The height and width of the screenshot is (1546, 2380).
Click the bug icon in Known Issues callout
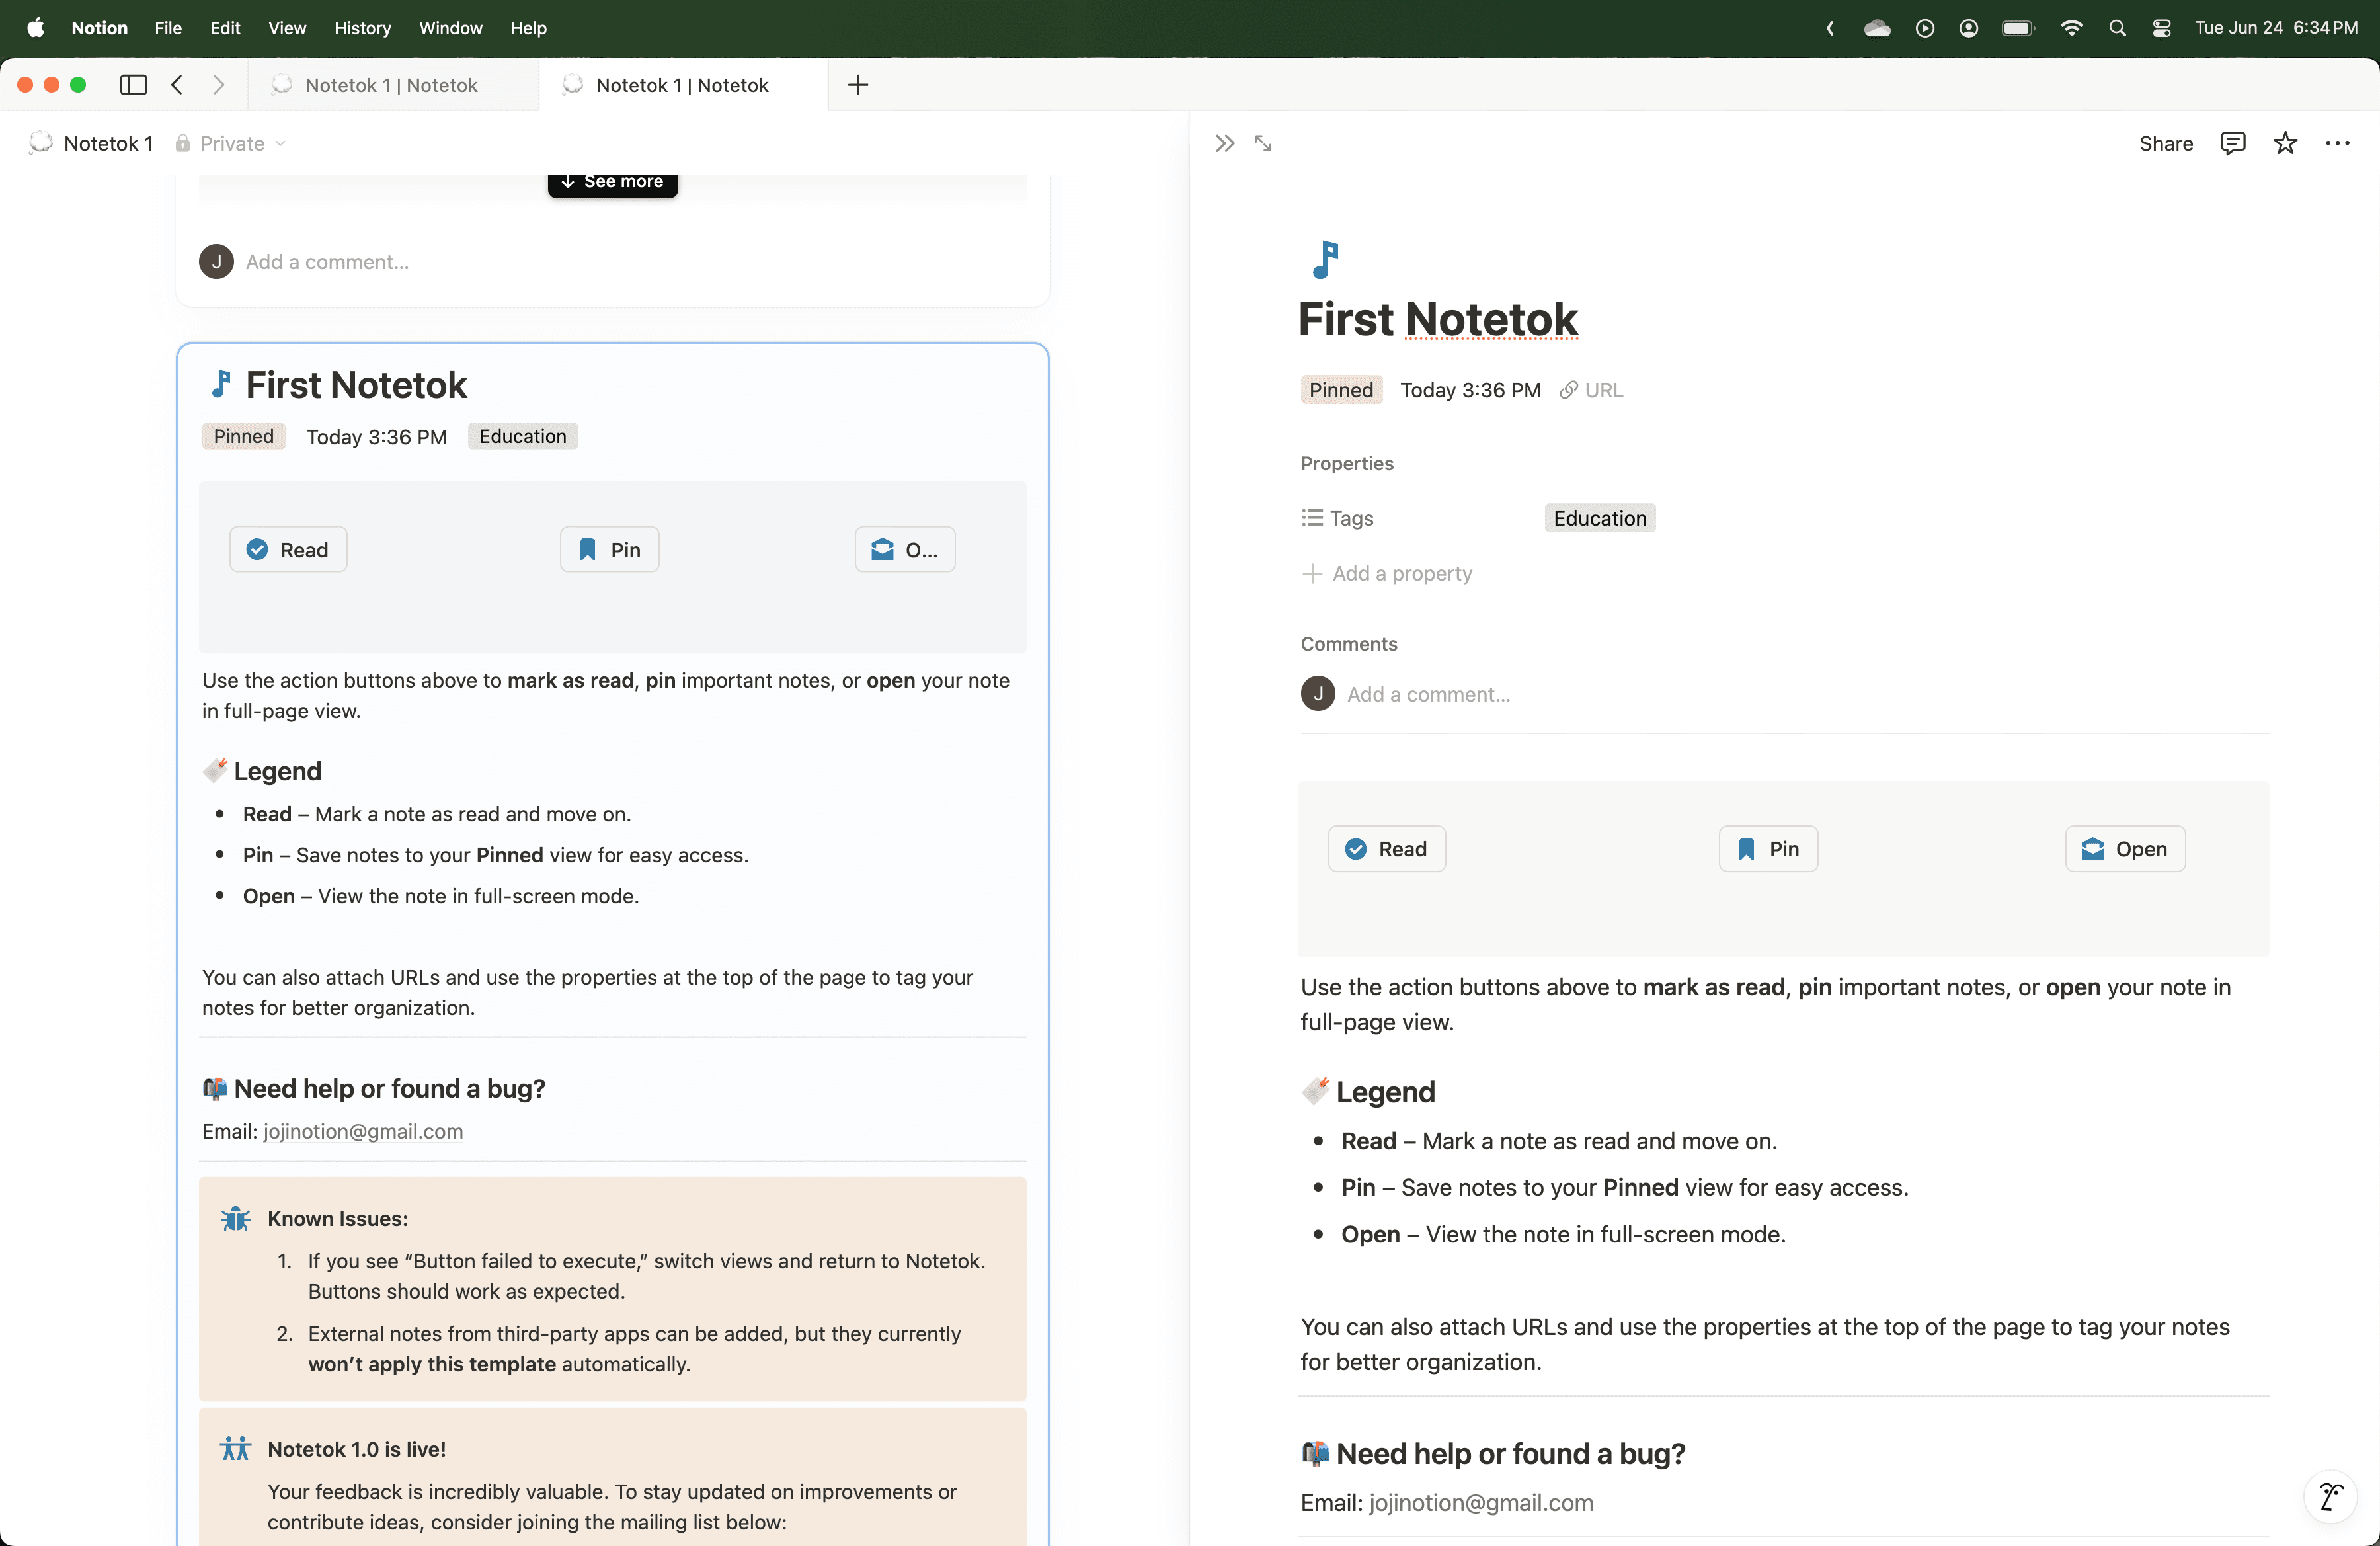[235, 1218]
